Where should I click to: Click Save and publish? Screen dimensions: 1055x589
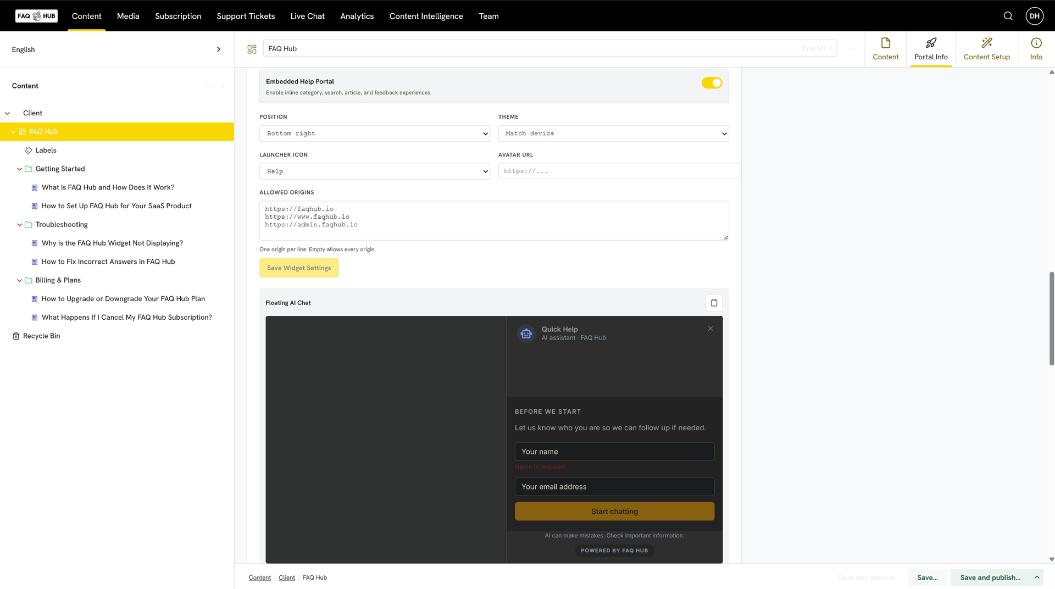(990, 577)
